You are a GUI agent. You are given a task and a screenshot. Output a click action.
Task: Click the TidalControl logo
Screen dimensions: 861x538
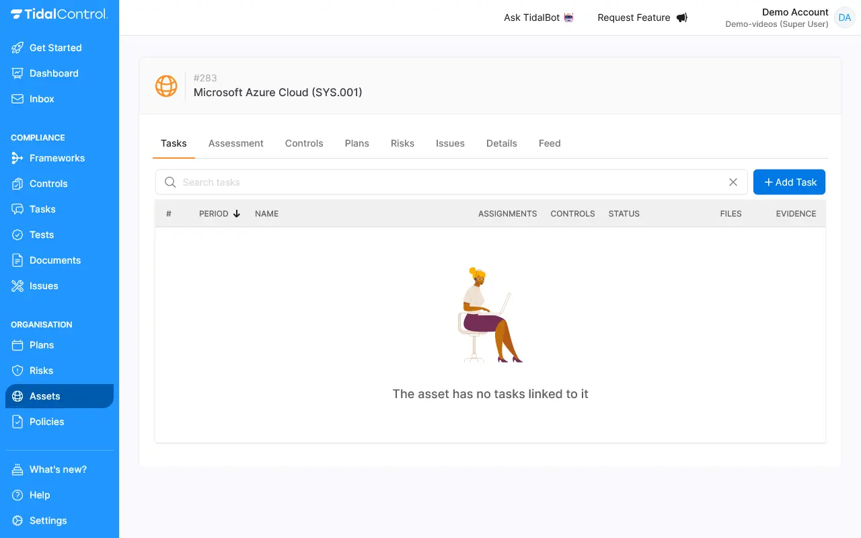point(59,14)
